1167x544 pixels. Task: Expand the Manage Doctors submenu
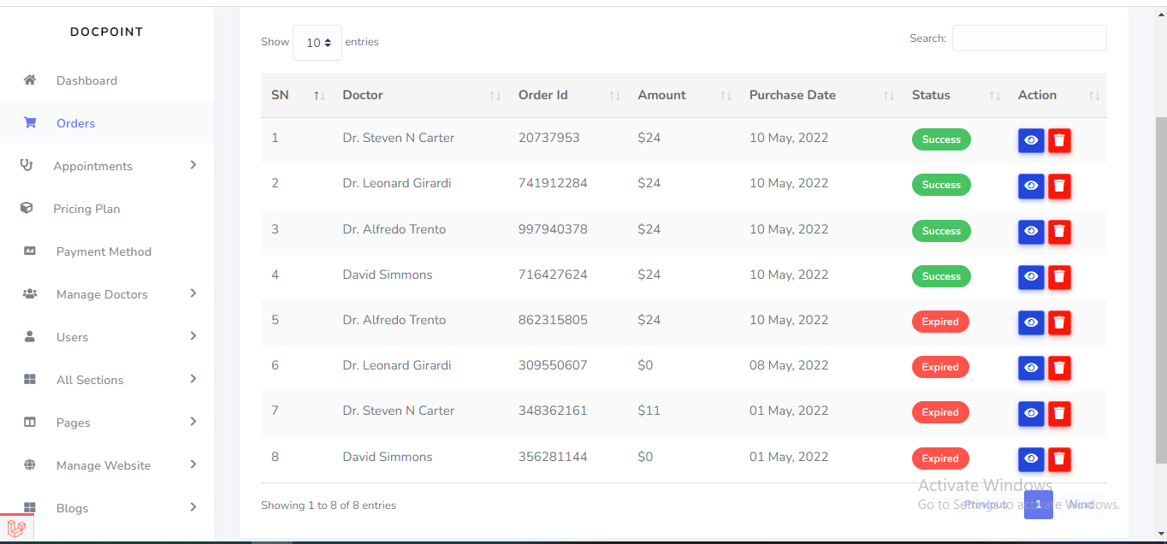pos(193,294)
